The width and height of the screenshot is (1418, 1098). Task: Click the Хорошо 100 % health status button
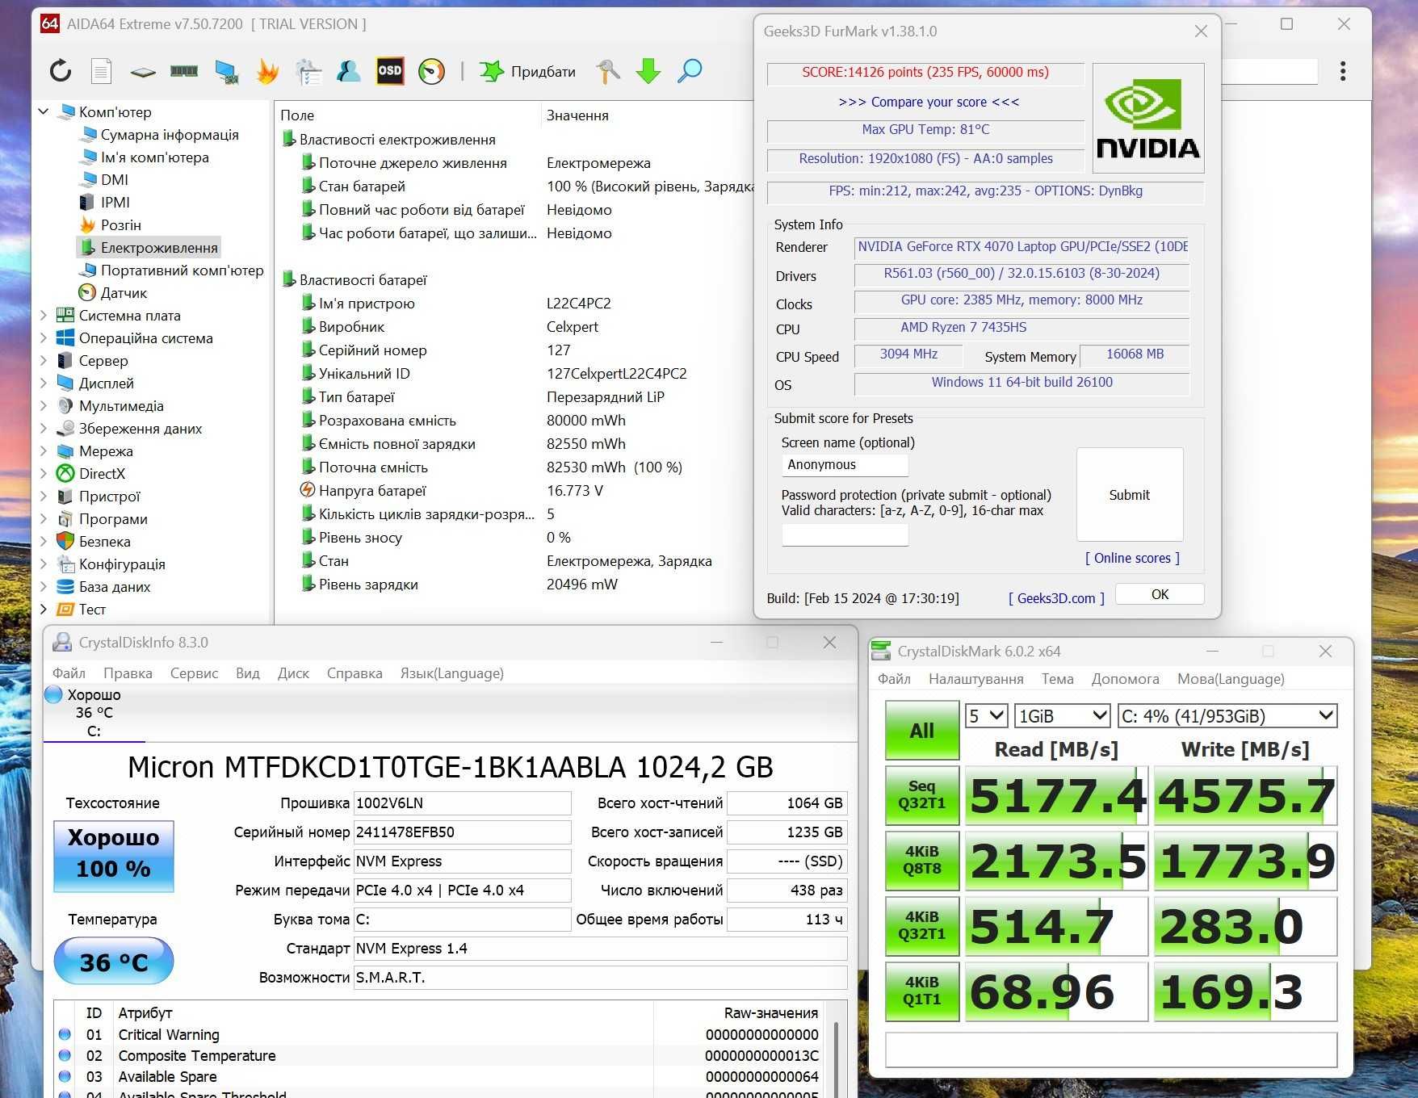114,857
